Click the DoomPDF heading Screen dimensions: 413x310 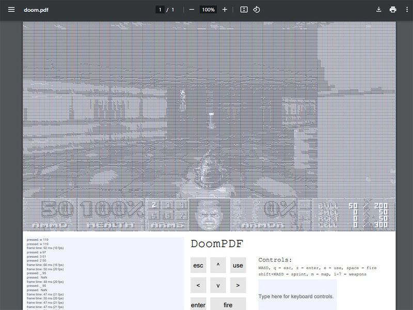pyautogui.click(x=217, y=244)
